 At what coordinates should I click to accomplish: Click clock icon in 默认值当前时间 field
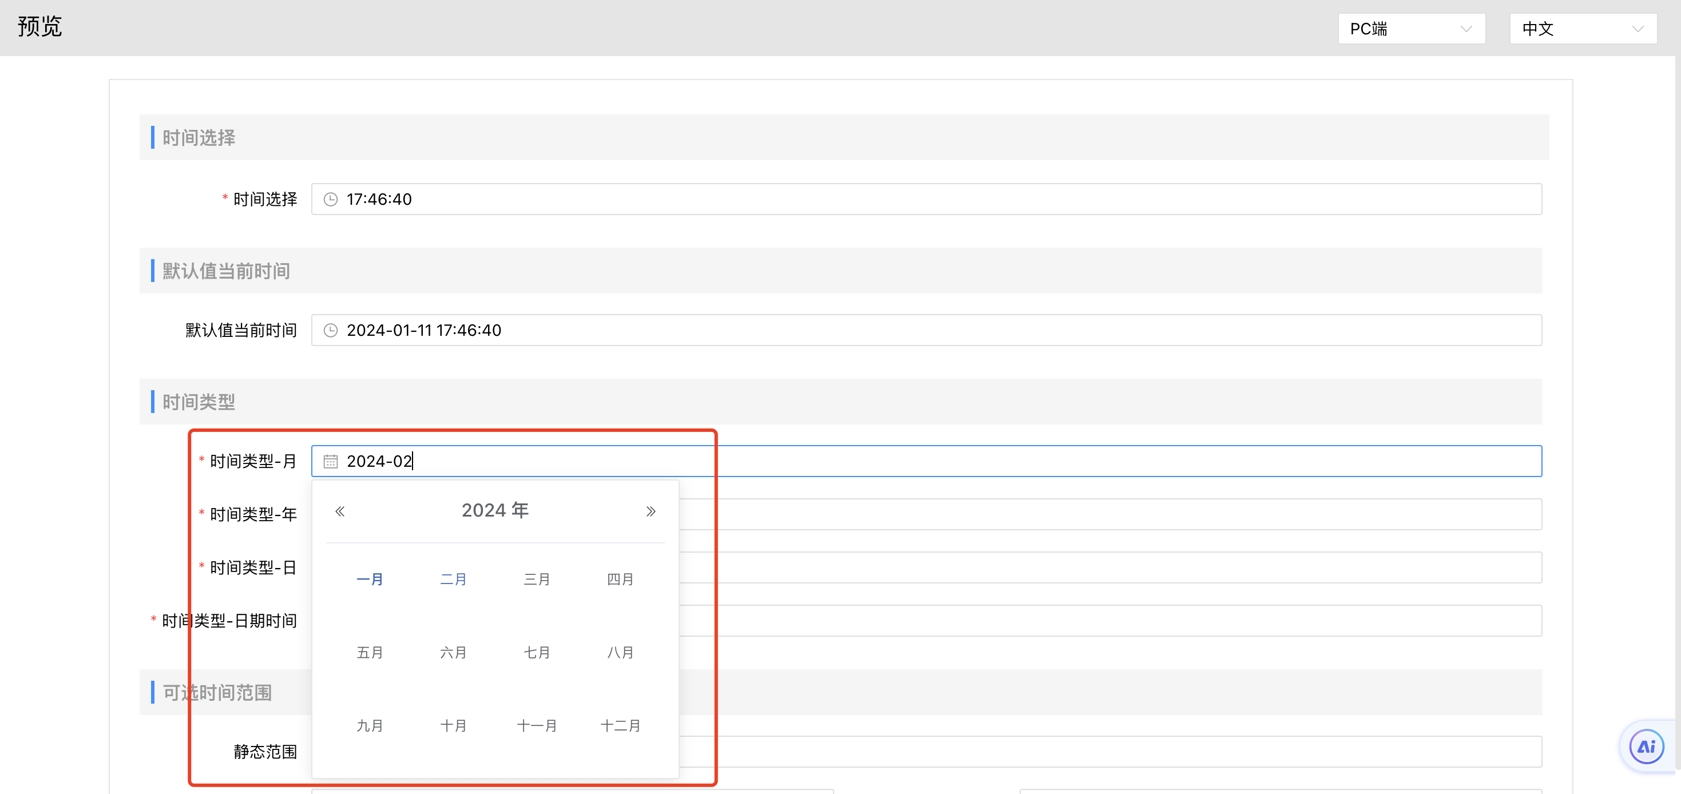(331, 331)
